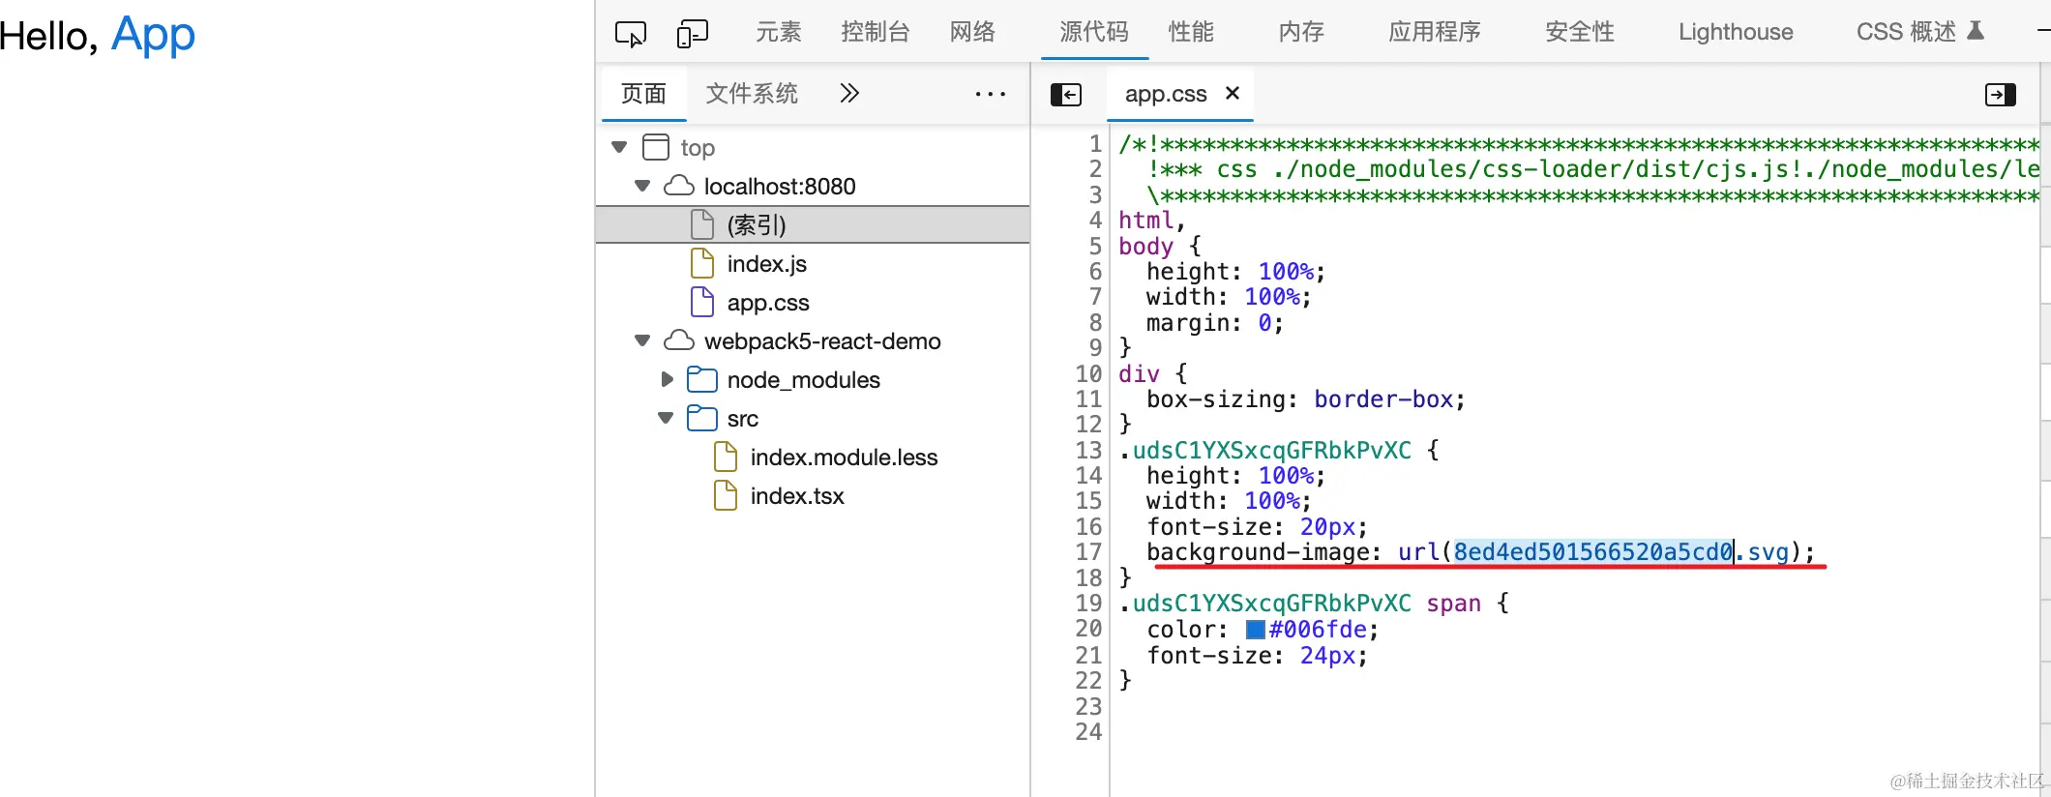Click the flask icon beside CSS 概述
This screenshot has width=2051, height=797.
point(1976,31)
